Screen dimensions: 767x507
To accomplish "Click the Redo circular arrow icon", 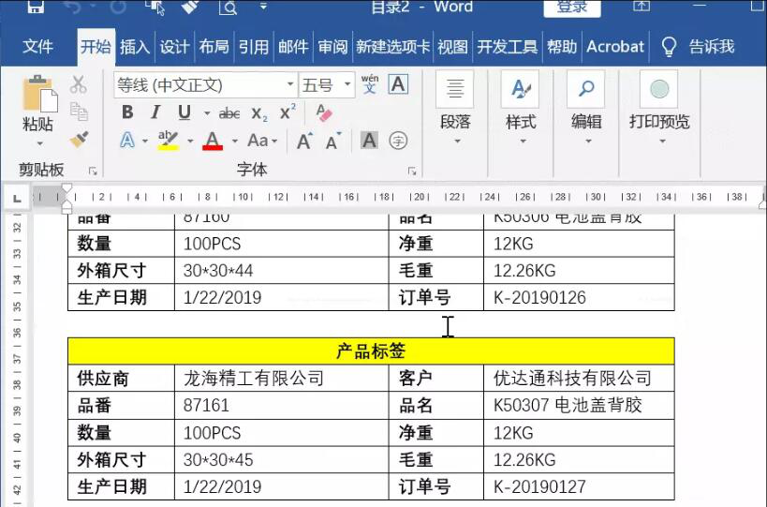I will pos(117,7).
